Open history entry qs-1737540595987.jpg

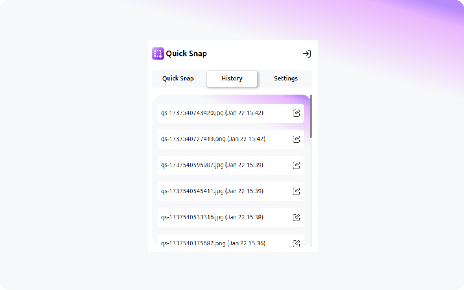(x=212, y=165)
